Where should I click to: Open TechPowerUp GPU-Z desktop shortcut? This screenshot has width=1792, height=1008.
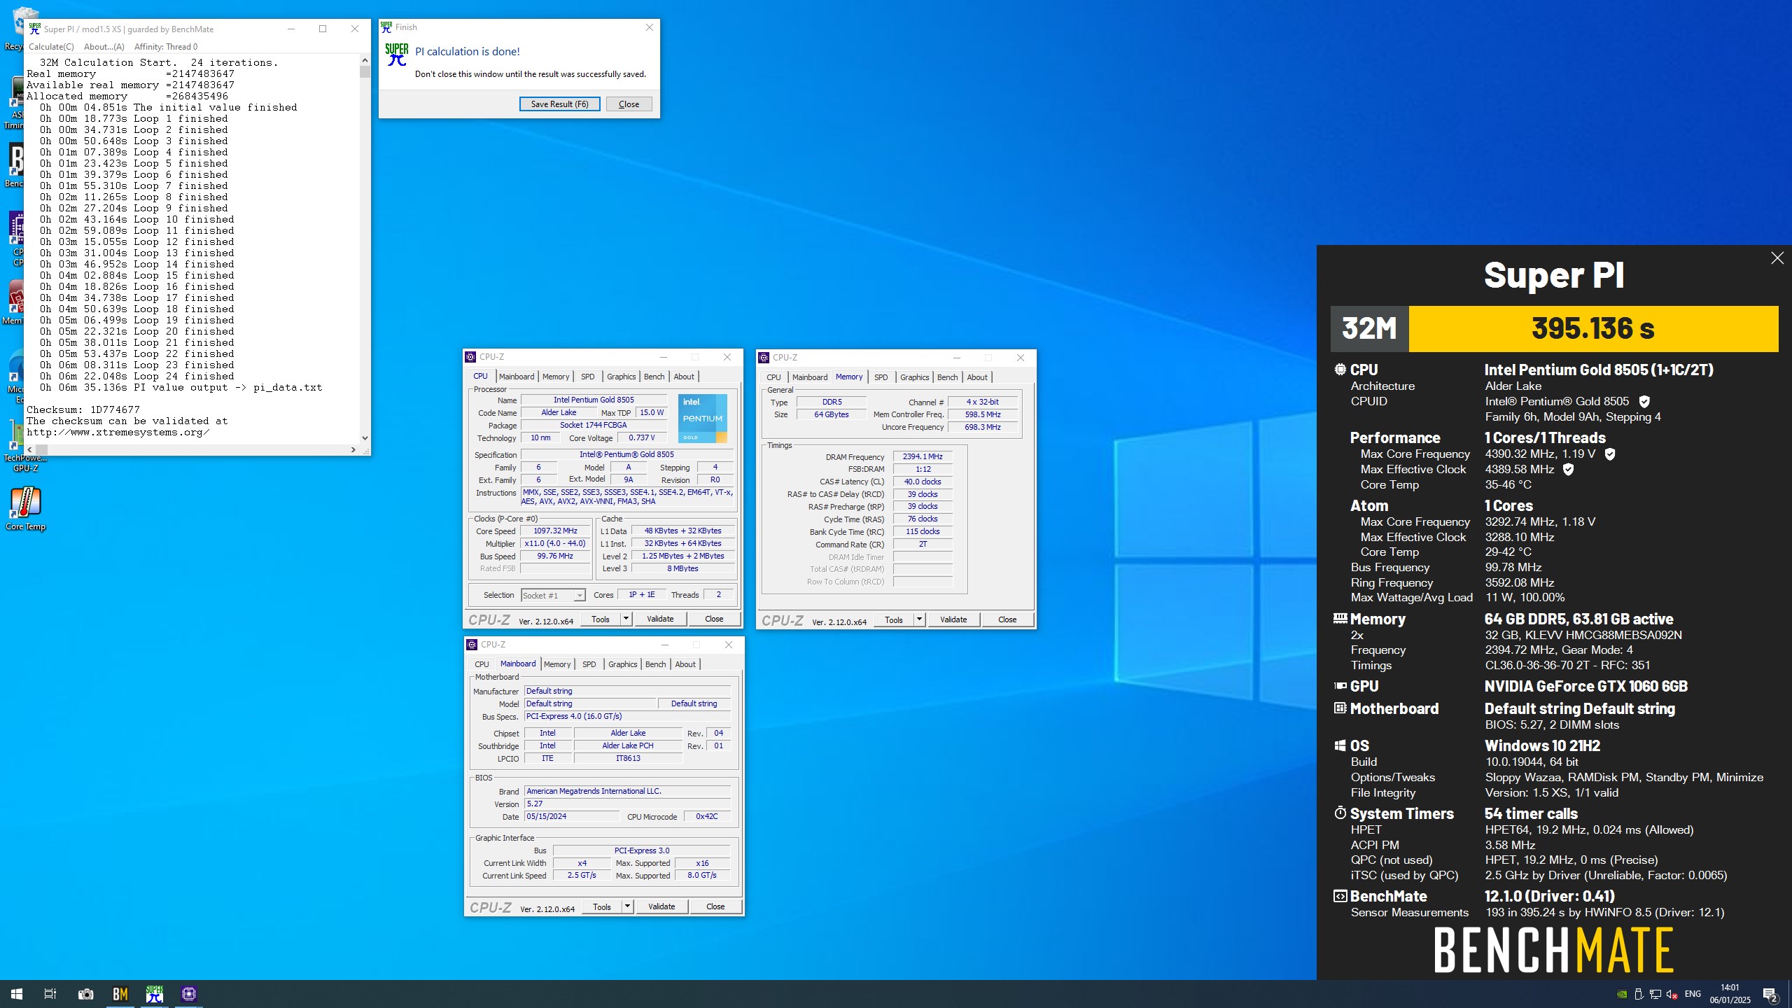click(26, 447)
